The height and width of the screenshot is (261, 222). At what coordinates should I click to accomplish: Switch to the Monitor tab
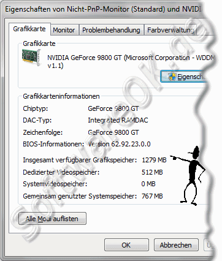pyautogui.click(x=64, y=30)
